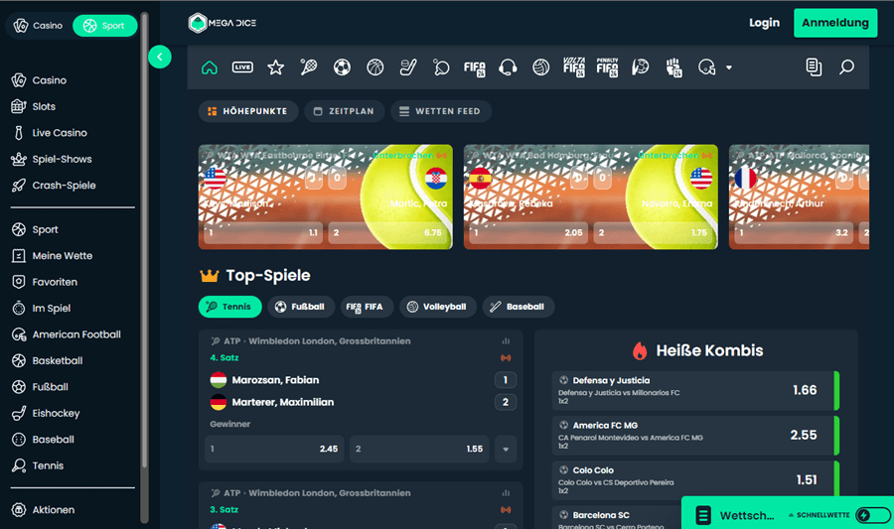Click the Anmeldung button

(x=834, y=23)
